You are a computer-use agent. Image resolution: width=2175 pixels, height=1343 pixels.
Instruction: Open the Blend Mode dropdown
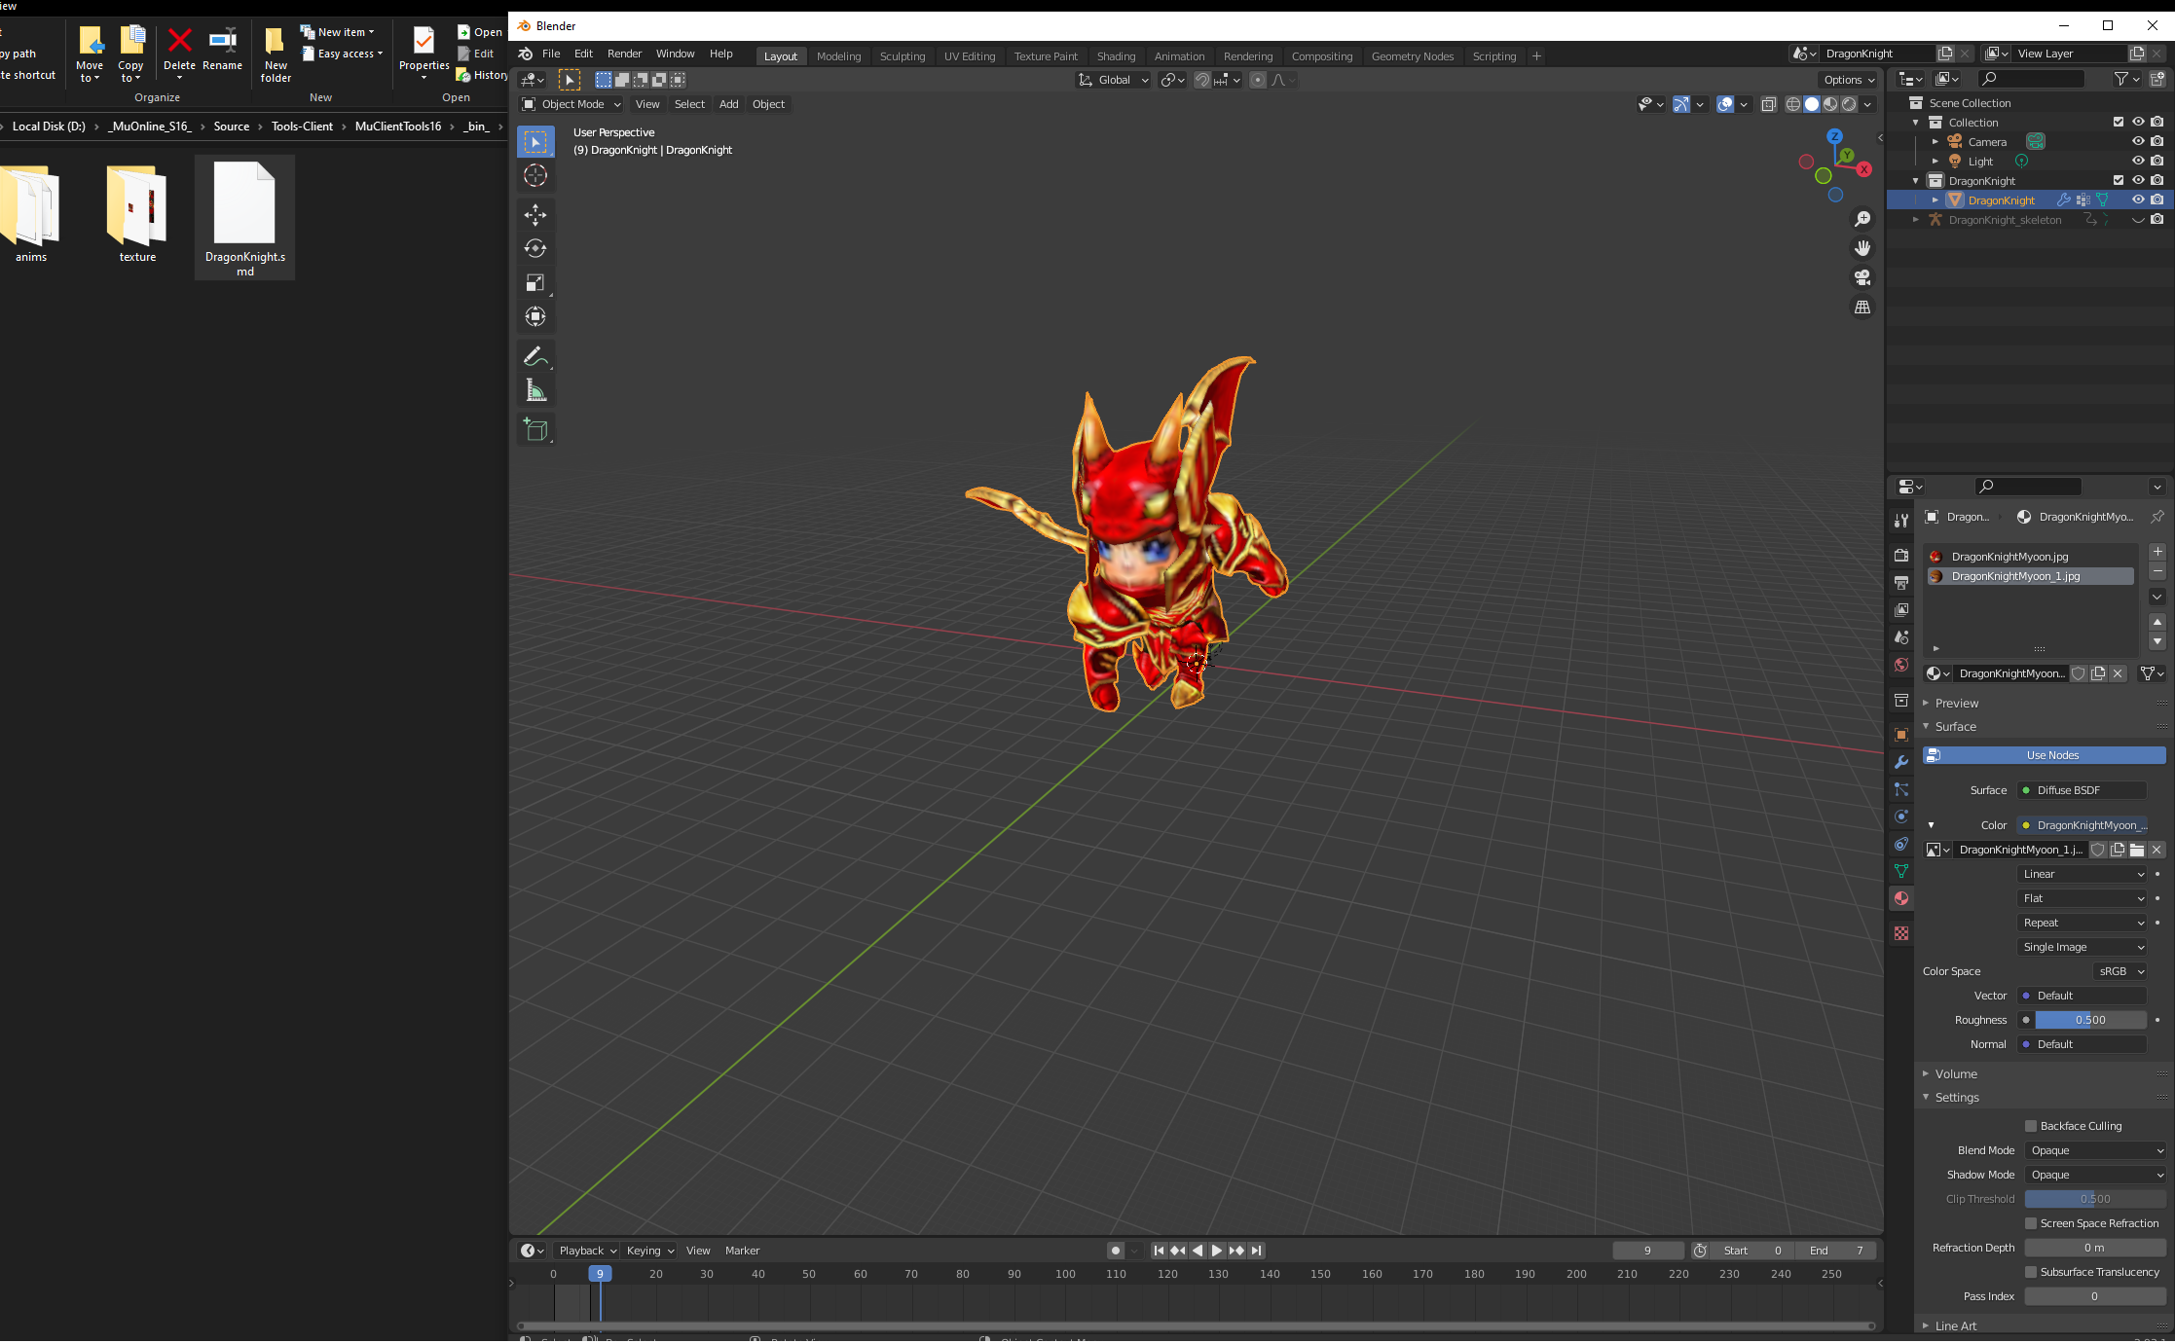[2095, 1151]
